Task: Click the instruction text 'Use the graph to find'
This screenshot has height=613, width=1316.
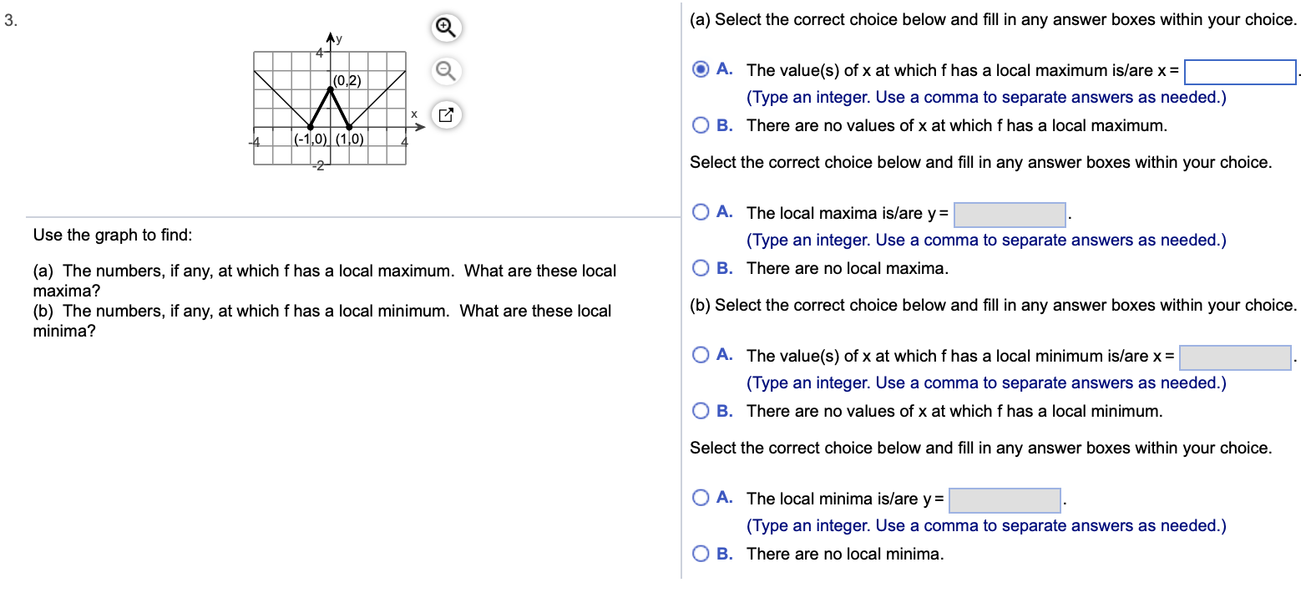Action: (x=111, y=235)
